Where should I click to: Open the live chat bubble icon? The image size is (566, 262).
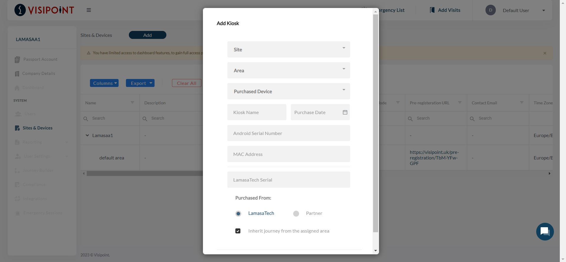(544, 232)
